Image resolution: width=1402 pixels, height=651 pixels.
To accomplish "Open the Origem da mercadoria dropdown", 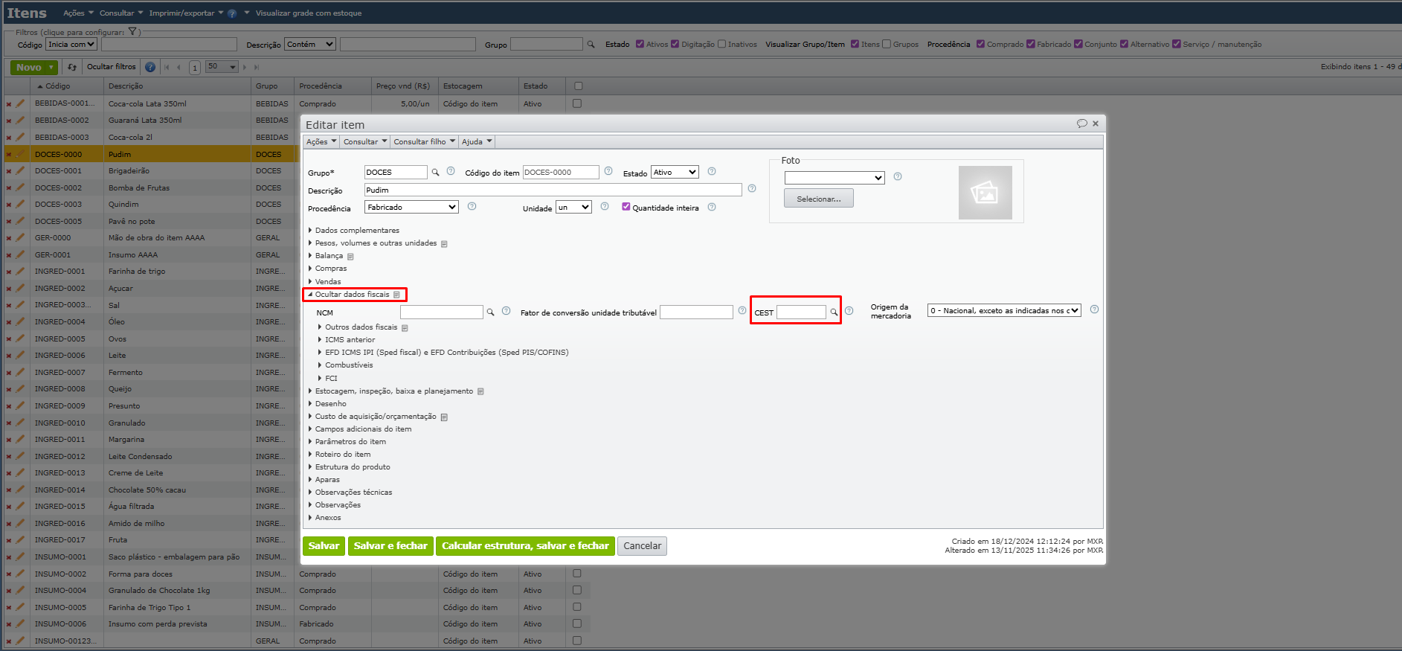I will coord(1004,311).
